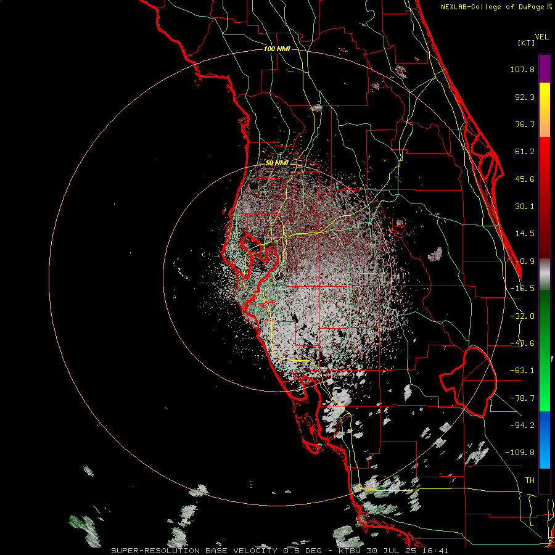Click the -0.9 velocity scale value
This screenshot has height=555, width=555.
point(525,261)
